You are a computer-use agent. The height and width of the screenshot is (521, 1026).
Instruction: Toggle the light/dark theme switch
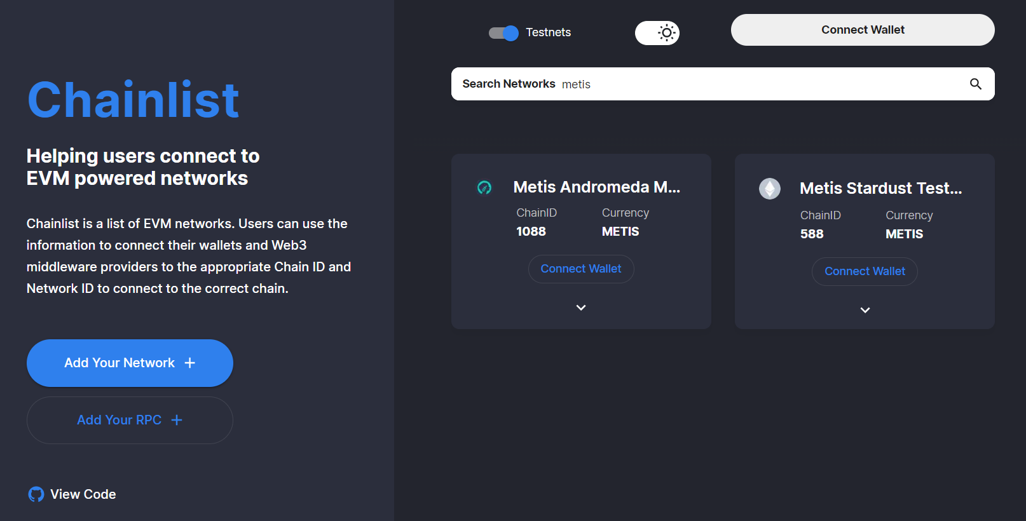(x=657, y=33)
